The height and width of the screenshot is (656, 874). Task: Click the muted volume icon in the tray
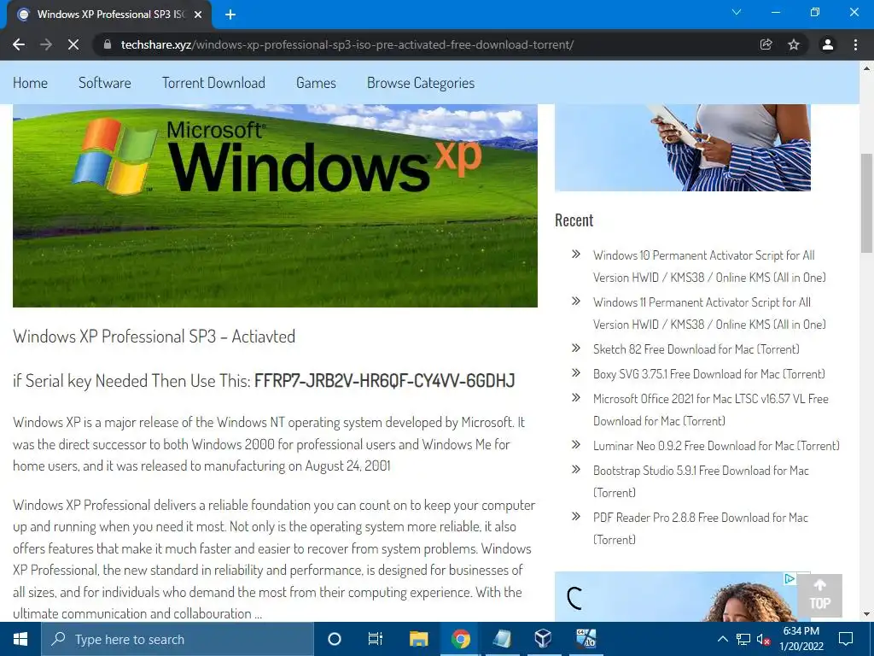(763, 639)
